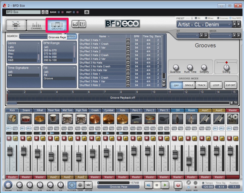Change Kick channel output Master dropdown
The width and height of the screenshot is (244, 193).
point(12,177)
